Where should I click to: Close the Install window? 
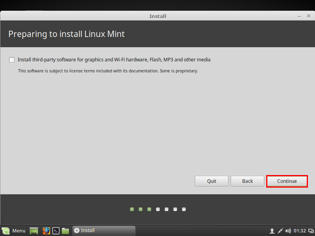pyautogui.click(x=309, y=16)
